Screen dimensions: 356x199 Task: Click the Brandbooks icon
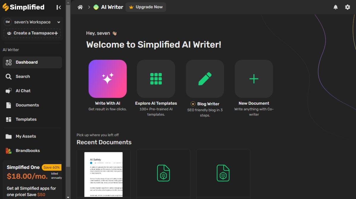tap(9, 151)
